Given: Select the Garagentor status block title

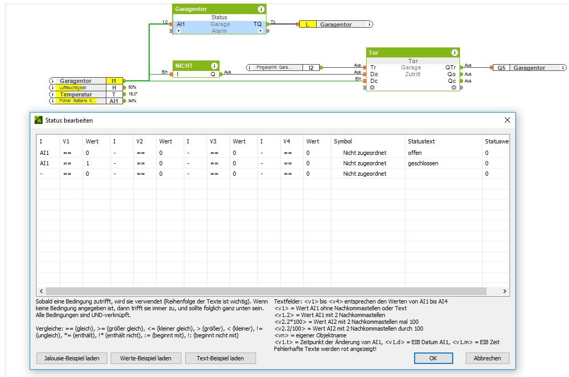Looking at the screenshot, I should [x=191, y=9].
